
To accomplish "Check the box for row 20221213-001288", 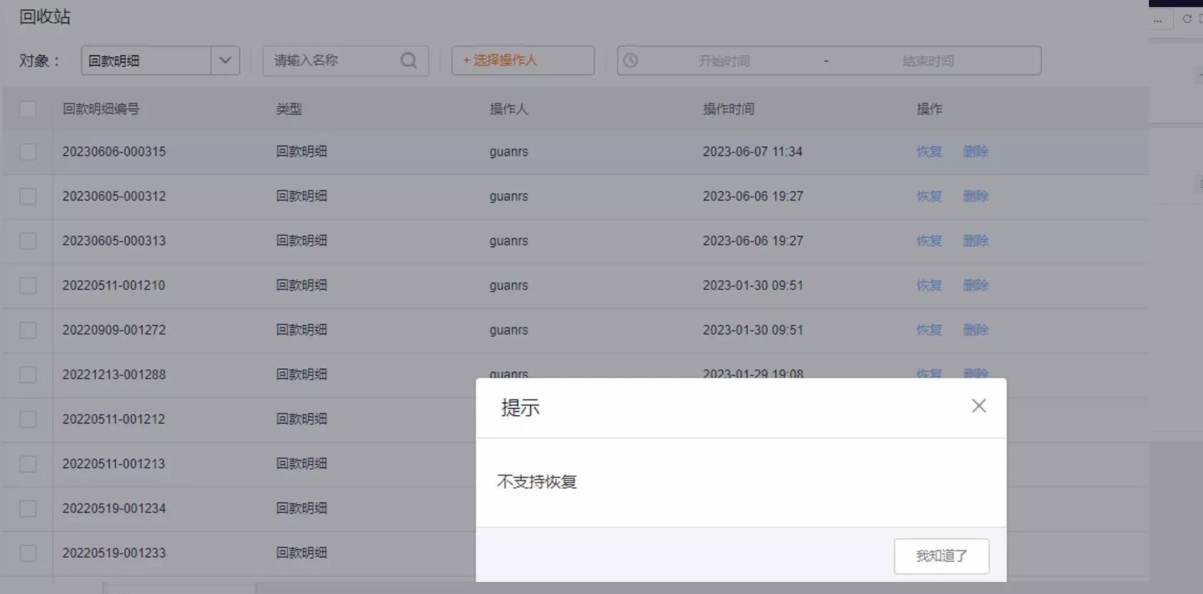I will click(28, 374).
